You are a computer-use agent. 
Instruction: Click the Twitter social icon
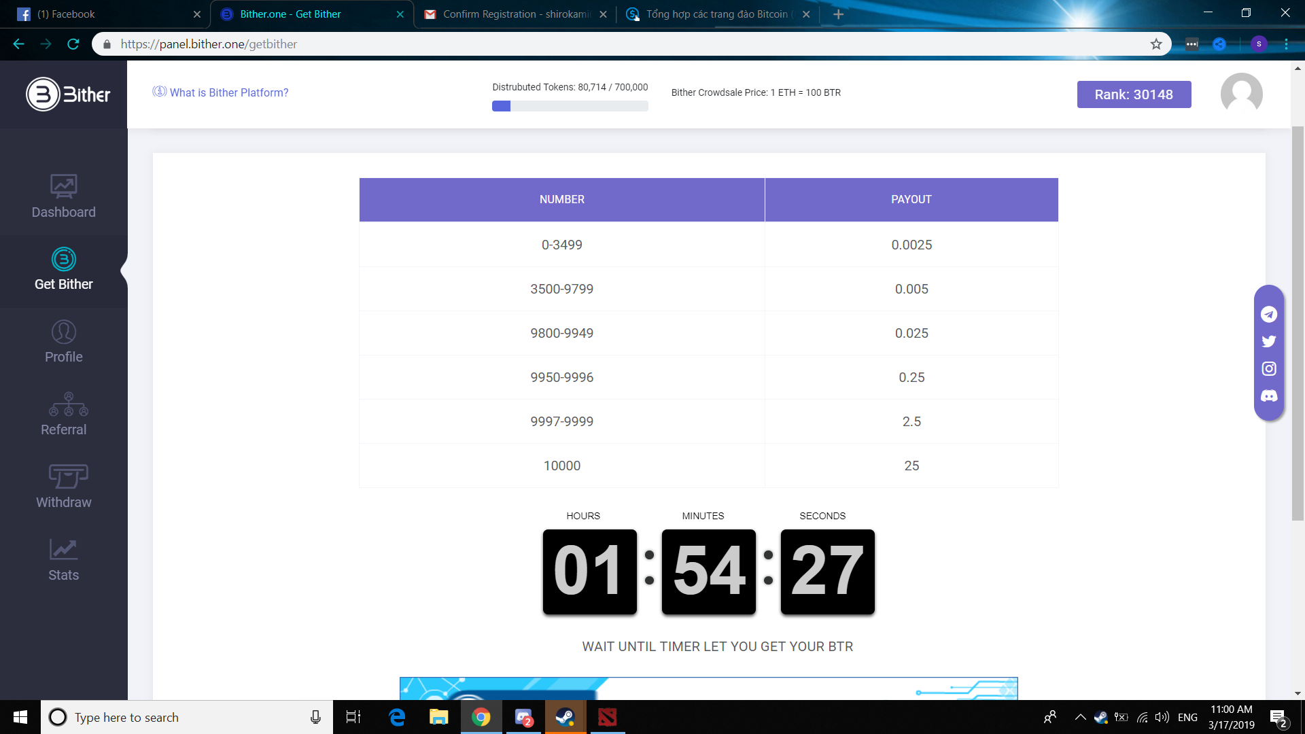(x=1268, y=341)
